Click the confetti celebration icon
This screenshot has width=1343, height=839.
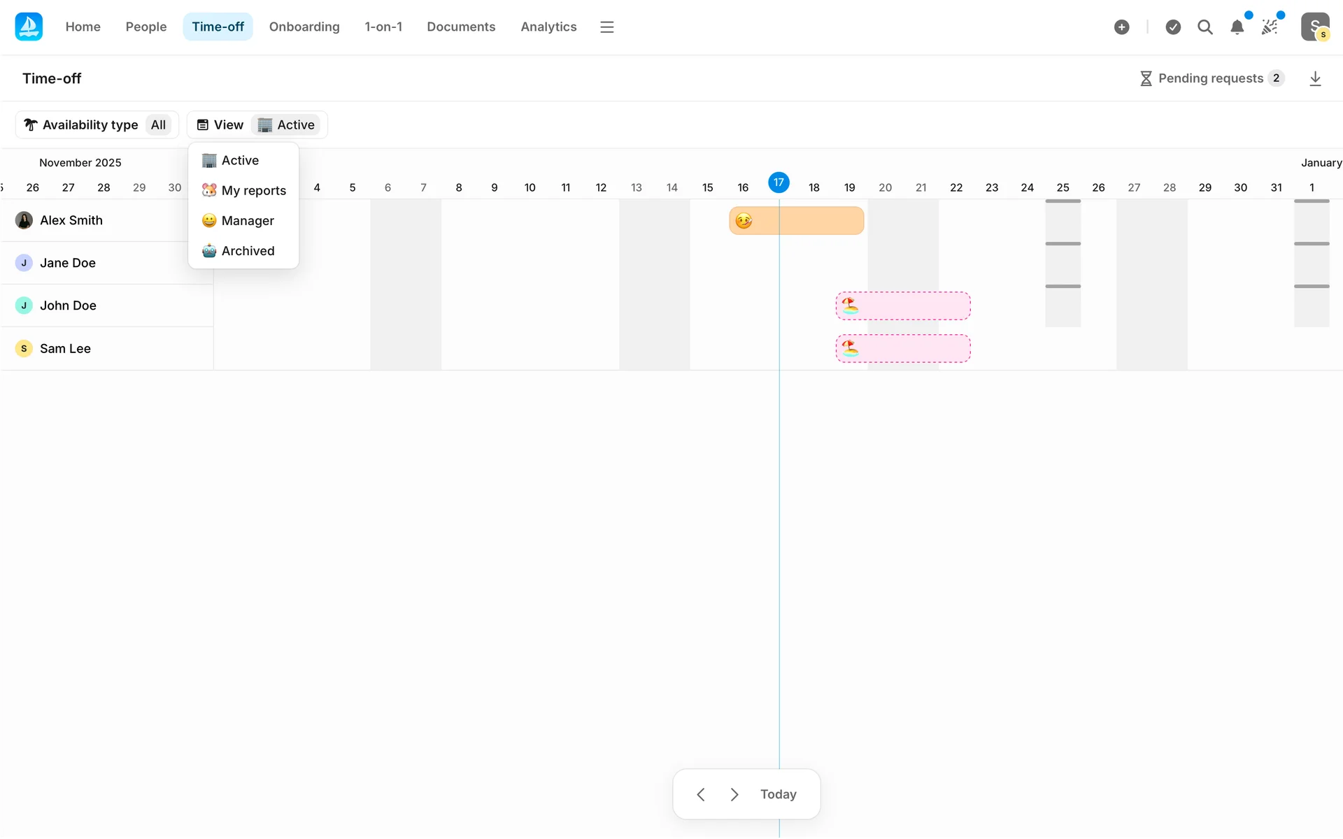click(x=1270, y=27)
